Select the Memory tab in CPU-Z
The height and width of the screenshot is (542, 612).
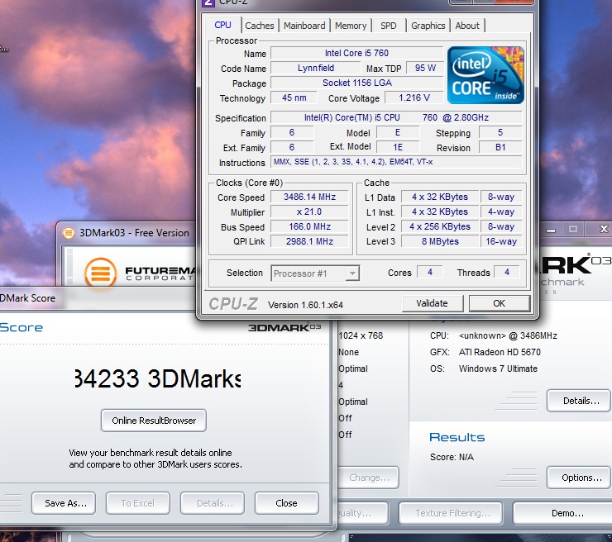tap(351, 26)
